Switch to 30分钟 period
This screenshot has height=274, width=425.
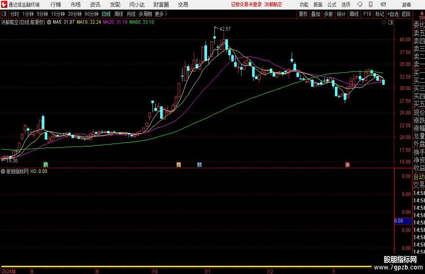pyautogui.click(x=75, y=14)
